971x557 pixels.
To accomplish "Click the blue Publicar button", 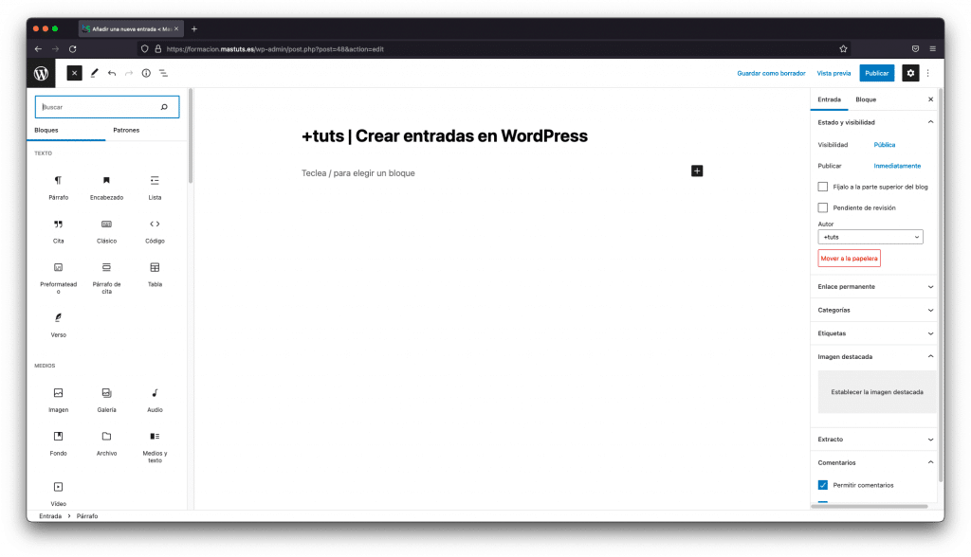I will (876, 73).
